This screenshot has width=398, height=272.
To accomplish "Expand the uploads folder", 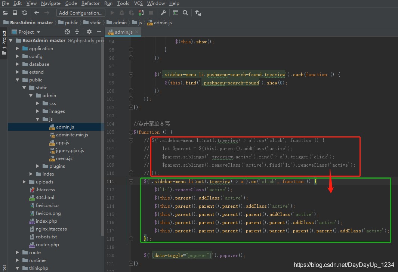I will [24, 182].
